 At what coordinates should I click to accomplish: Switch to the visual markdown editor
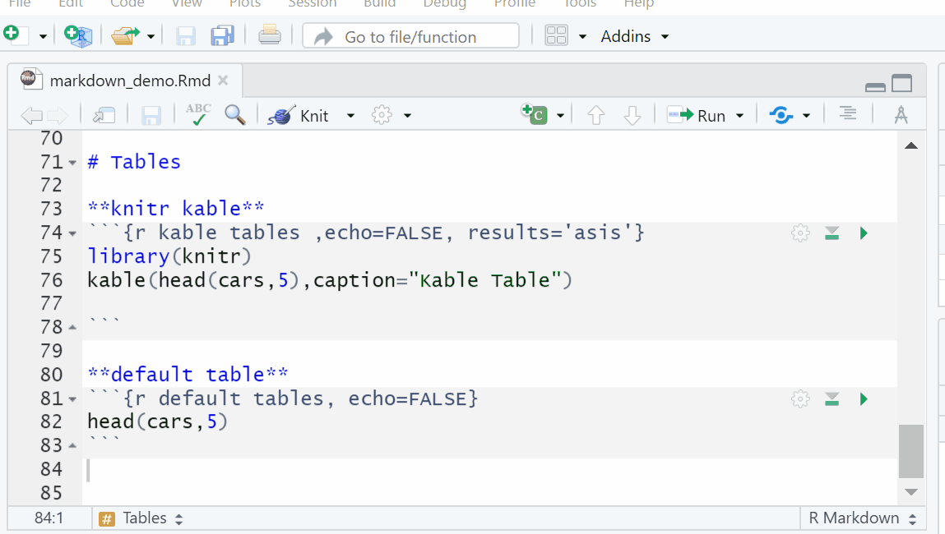click(901, 115)
